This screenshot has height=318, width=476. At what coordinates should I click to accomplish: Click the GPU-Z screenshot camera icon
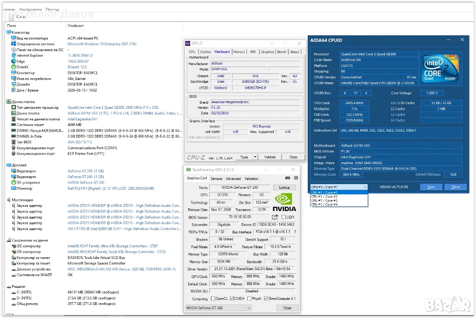click(288, 178)
